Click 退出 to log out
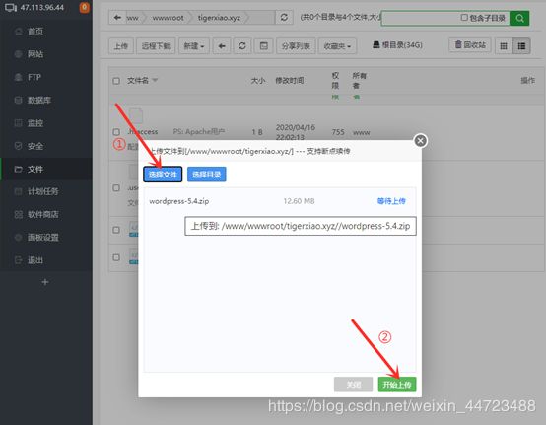The image size is (546, 425). 35,260
